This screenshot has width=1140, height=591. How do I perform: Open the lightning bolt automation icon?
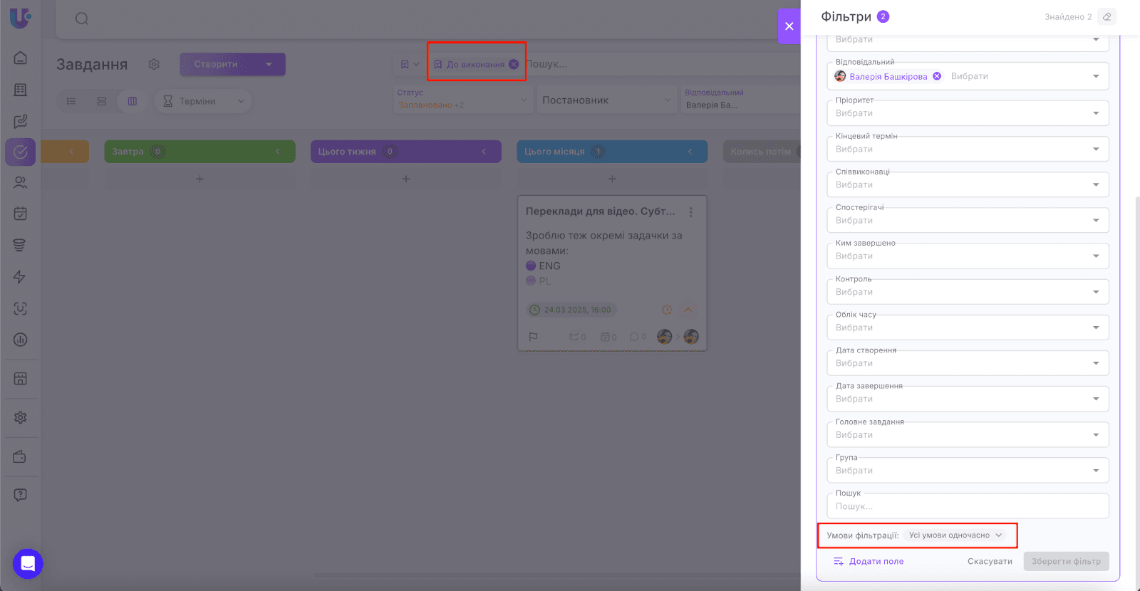point(20,277)
